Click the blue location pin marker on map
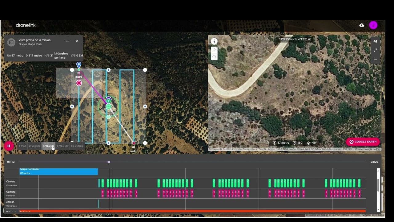Image resolution: width=394 pixels, height=222 pixels. click(79, 65)
